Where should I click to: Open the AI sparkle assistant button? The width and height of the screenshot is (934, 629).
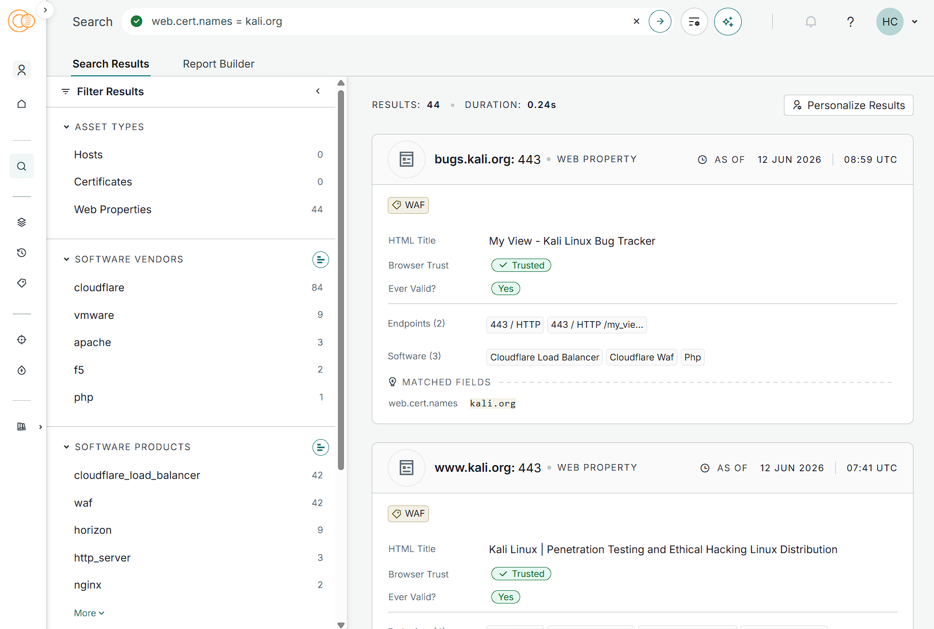click(x=728, y=22)
